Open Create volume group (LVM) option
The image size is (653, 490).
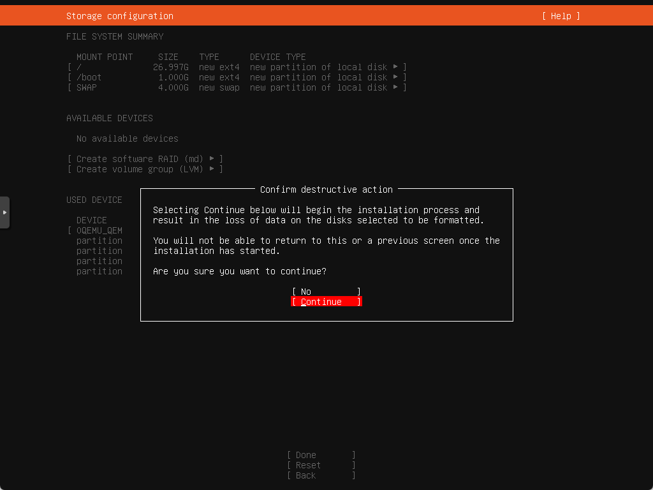click(140, 169)
